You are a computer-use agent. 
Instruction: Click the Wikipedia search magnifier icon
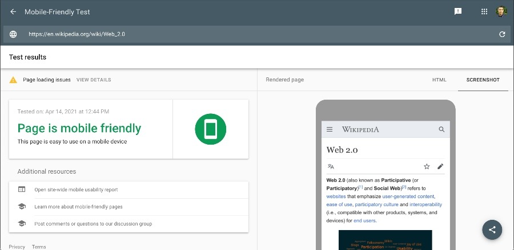tap(441, 129)
